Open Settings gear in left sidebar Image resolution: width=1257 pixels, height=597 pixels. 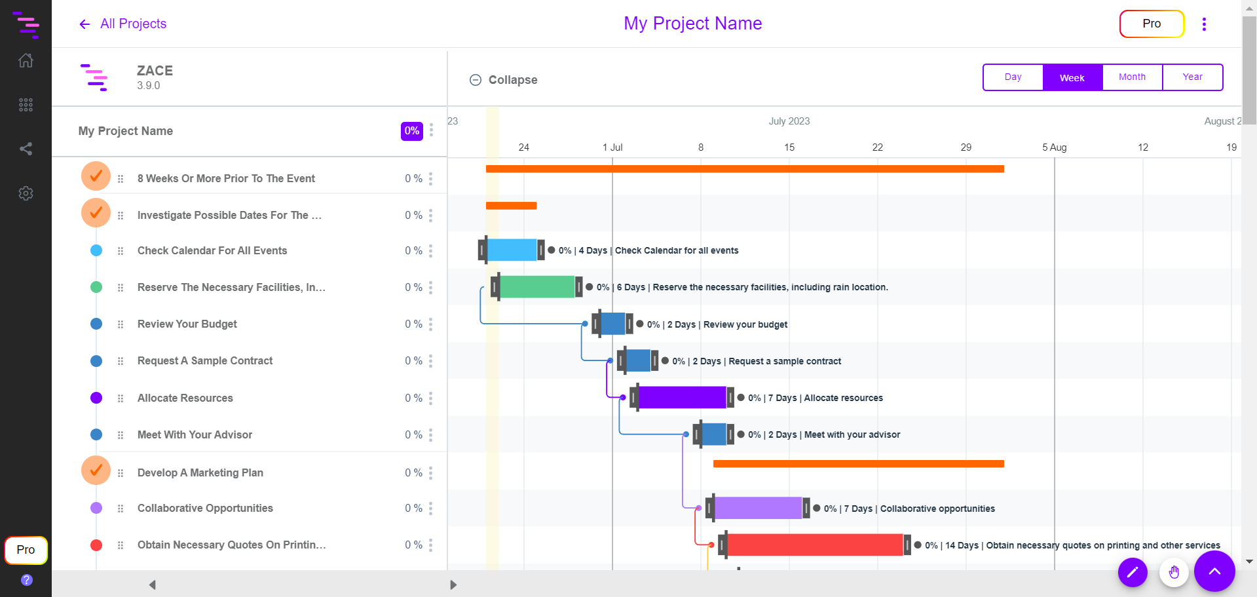(26, 193)
